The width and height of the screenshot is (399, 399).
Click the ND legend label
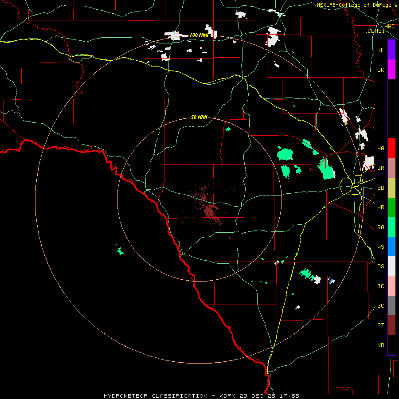(x=381, y=345)
